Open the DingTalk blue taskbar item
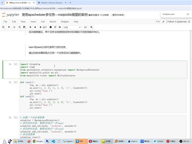 pos(81,141)
